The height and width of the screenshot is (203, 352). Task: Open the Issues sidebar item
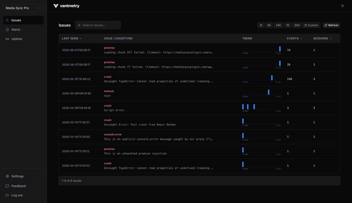pos(23,20)
